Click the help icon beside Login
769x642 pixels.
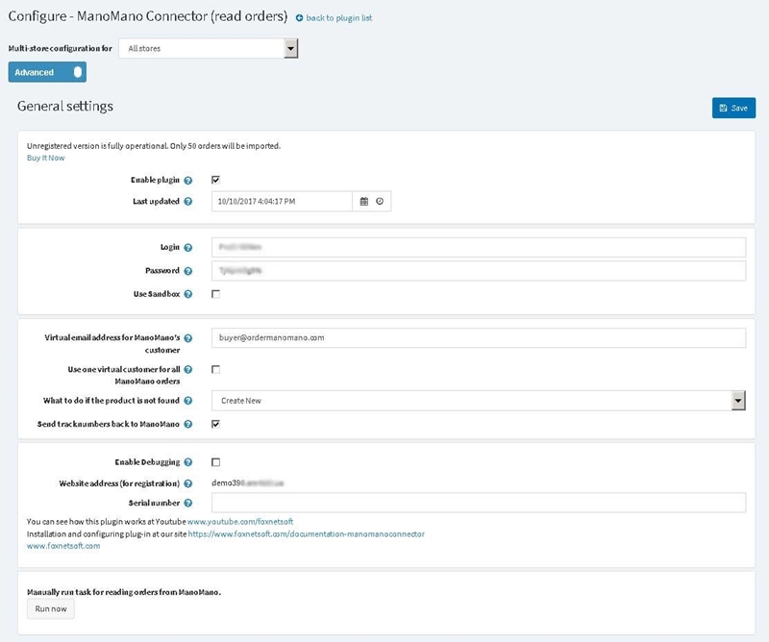[187, 248]
